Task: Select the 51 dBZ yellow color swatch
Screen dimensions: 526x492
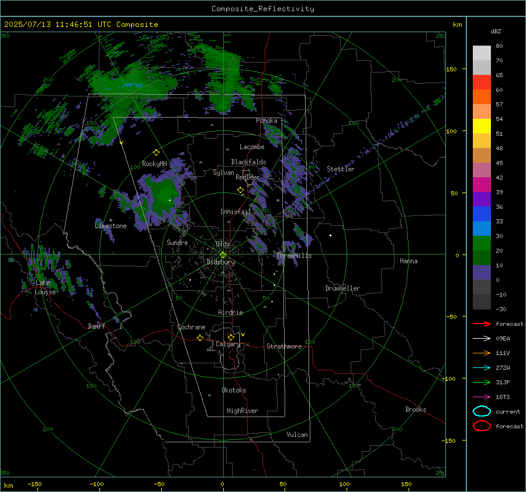Action: (482, 126)
